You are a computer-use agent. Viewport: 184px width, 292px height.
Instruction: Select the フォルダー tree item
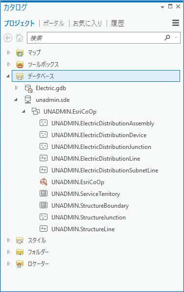[38, 252]
